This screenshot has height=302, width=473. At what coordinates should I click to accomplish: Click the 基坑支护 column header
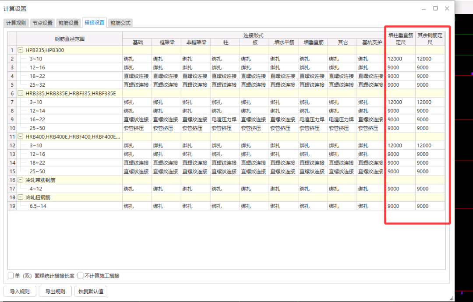pyautogui.click(x=371, y=42)
